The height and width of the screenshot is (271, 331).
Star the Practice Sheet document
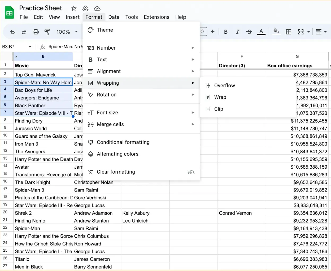point(74,8)
